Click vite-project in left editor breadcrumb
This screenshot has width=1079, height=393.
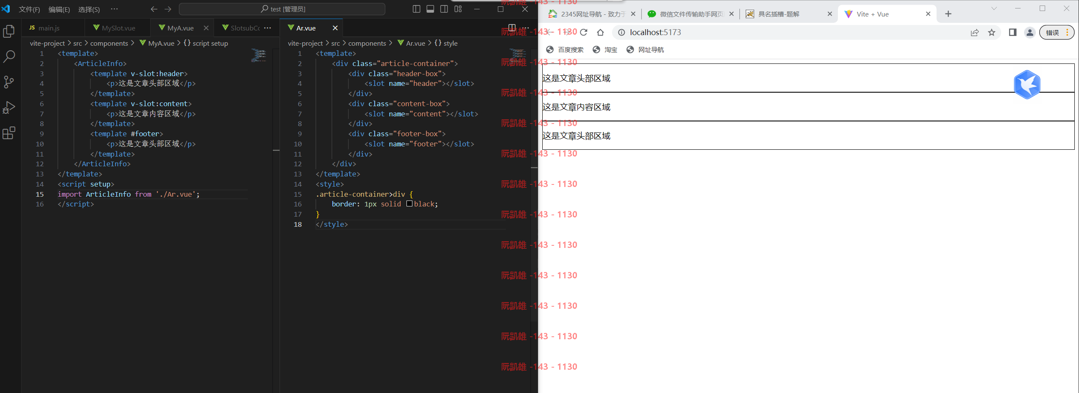tap(47, 43)
